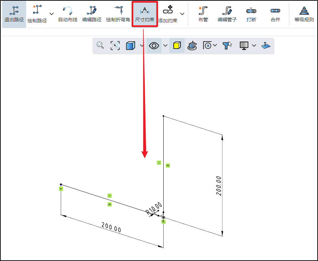The height and width of the screenshot is (261, 318).
Task: Click the 退出路径 (Exit Path) button
Action: pos(14,14)
